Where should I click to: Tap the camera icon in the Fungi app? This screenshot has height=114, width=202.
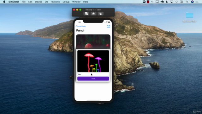(x=109, y=26)
